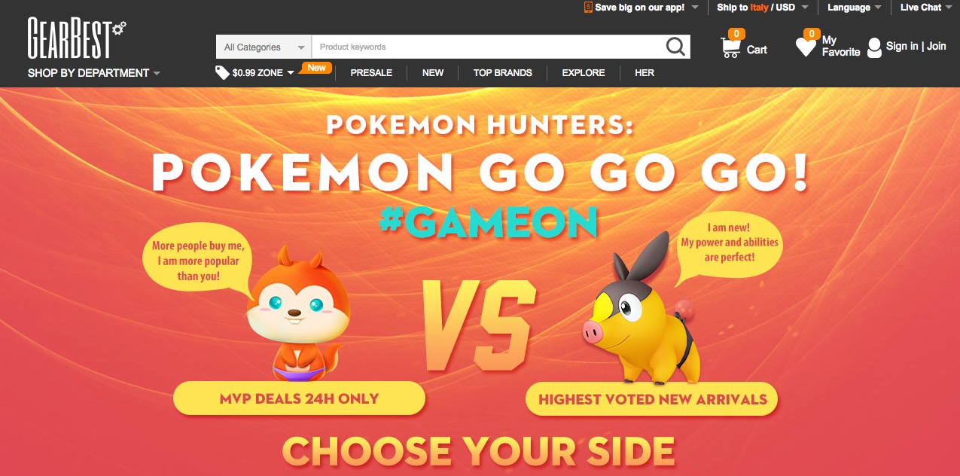Expand the Shop By Department menu

[x=94, y=73]
